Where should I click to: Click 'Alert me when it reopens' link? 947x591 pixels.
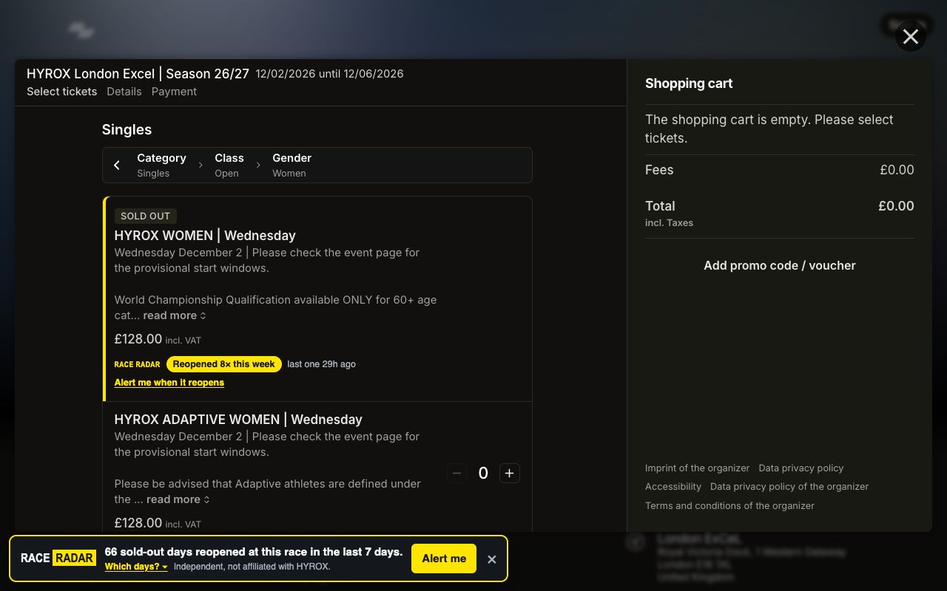pos(169,383)
